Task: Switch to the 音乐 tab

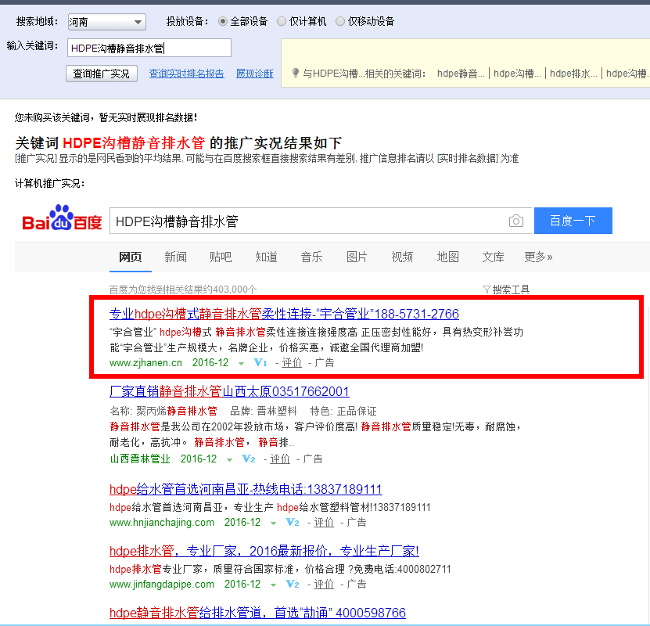Action: pos(311,257)
